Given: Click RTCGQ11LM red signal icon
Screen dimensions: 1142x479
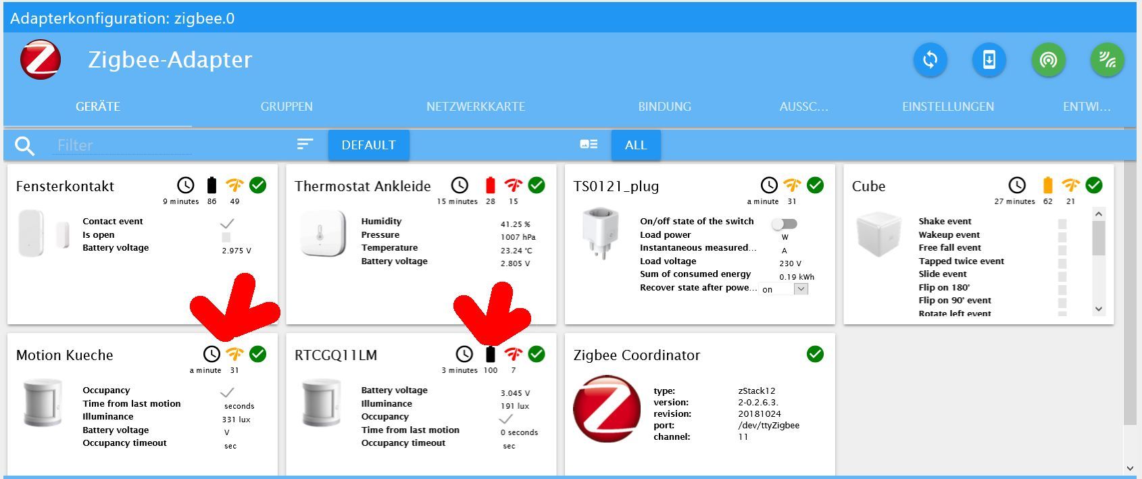Looking at the screenshot, I should pos(514,354).
